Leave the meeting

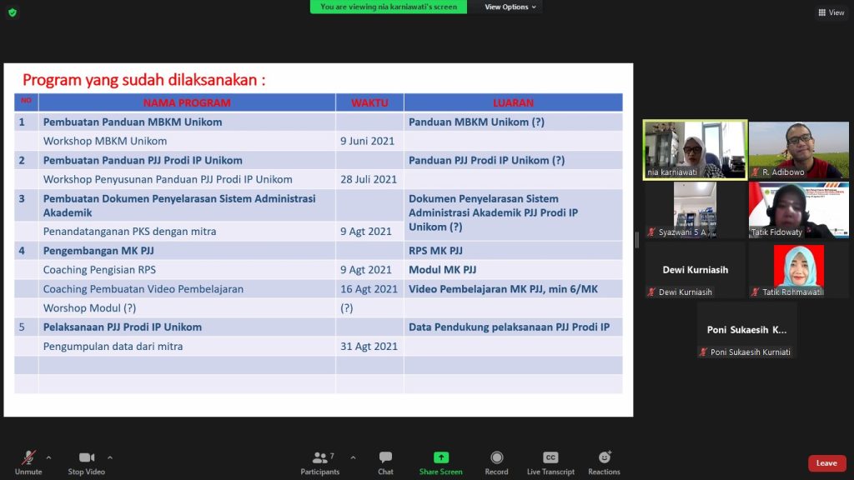[826, 463]
